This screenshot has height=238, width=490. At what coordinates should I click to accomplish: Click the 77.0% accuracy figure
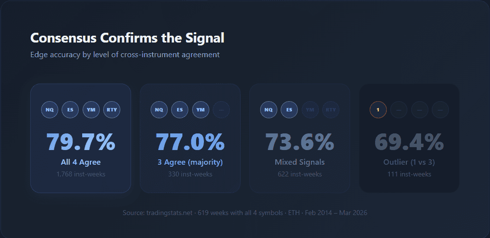coord(190,142)
